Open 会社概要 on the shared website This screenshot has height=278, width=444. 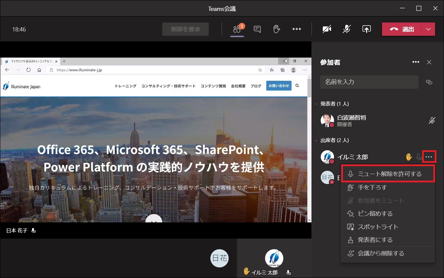238,86
